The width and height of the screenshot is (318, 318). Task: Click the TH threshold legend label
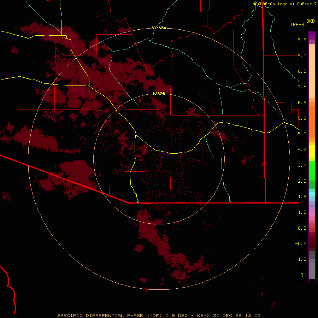pos(304,275)
